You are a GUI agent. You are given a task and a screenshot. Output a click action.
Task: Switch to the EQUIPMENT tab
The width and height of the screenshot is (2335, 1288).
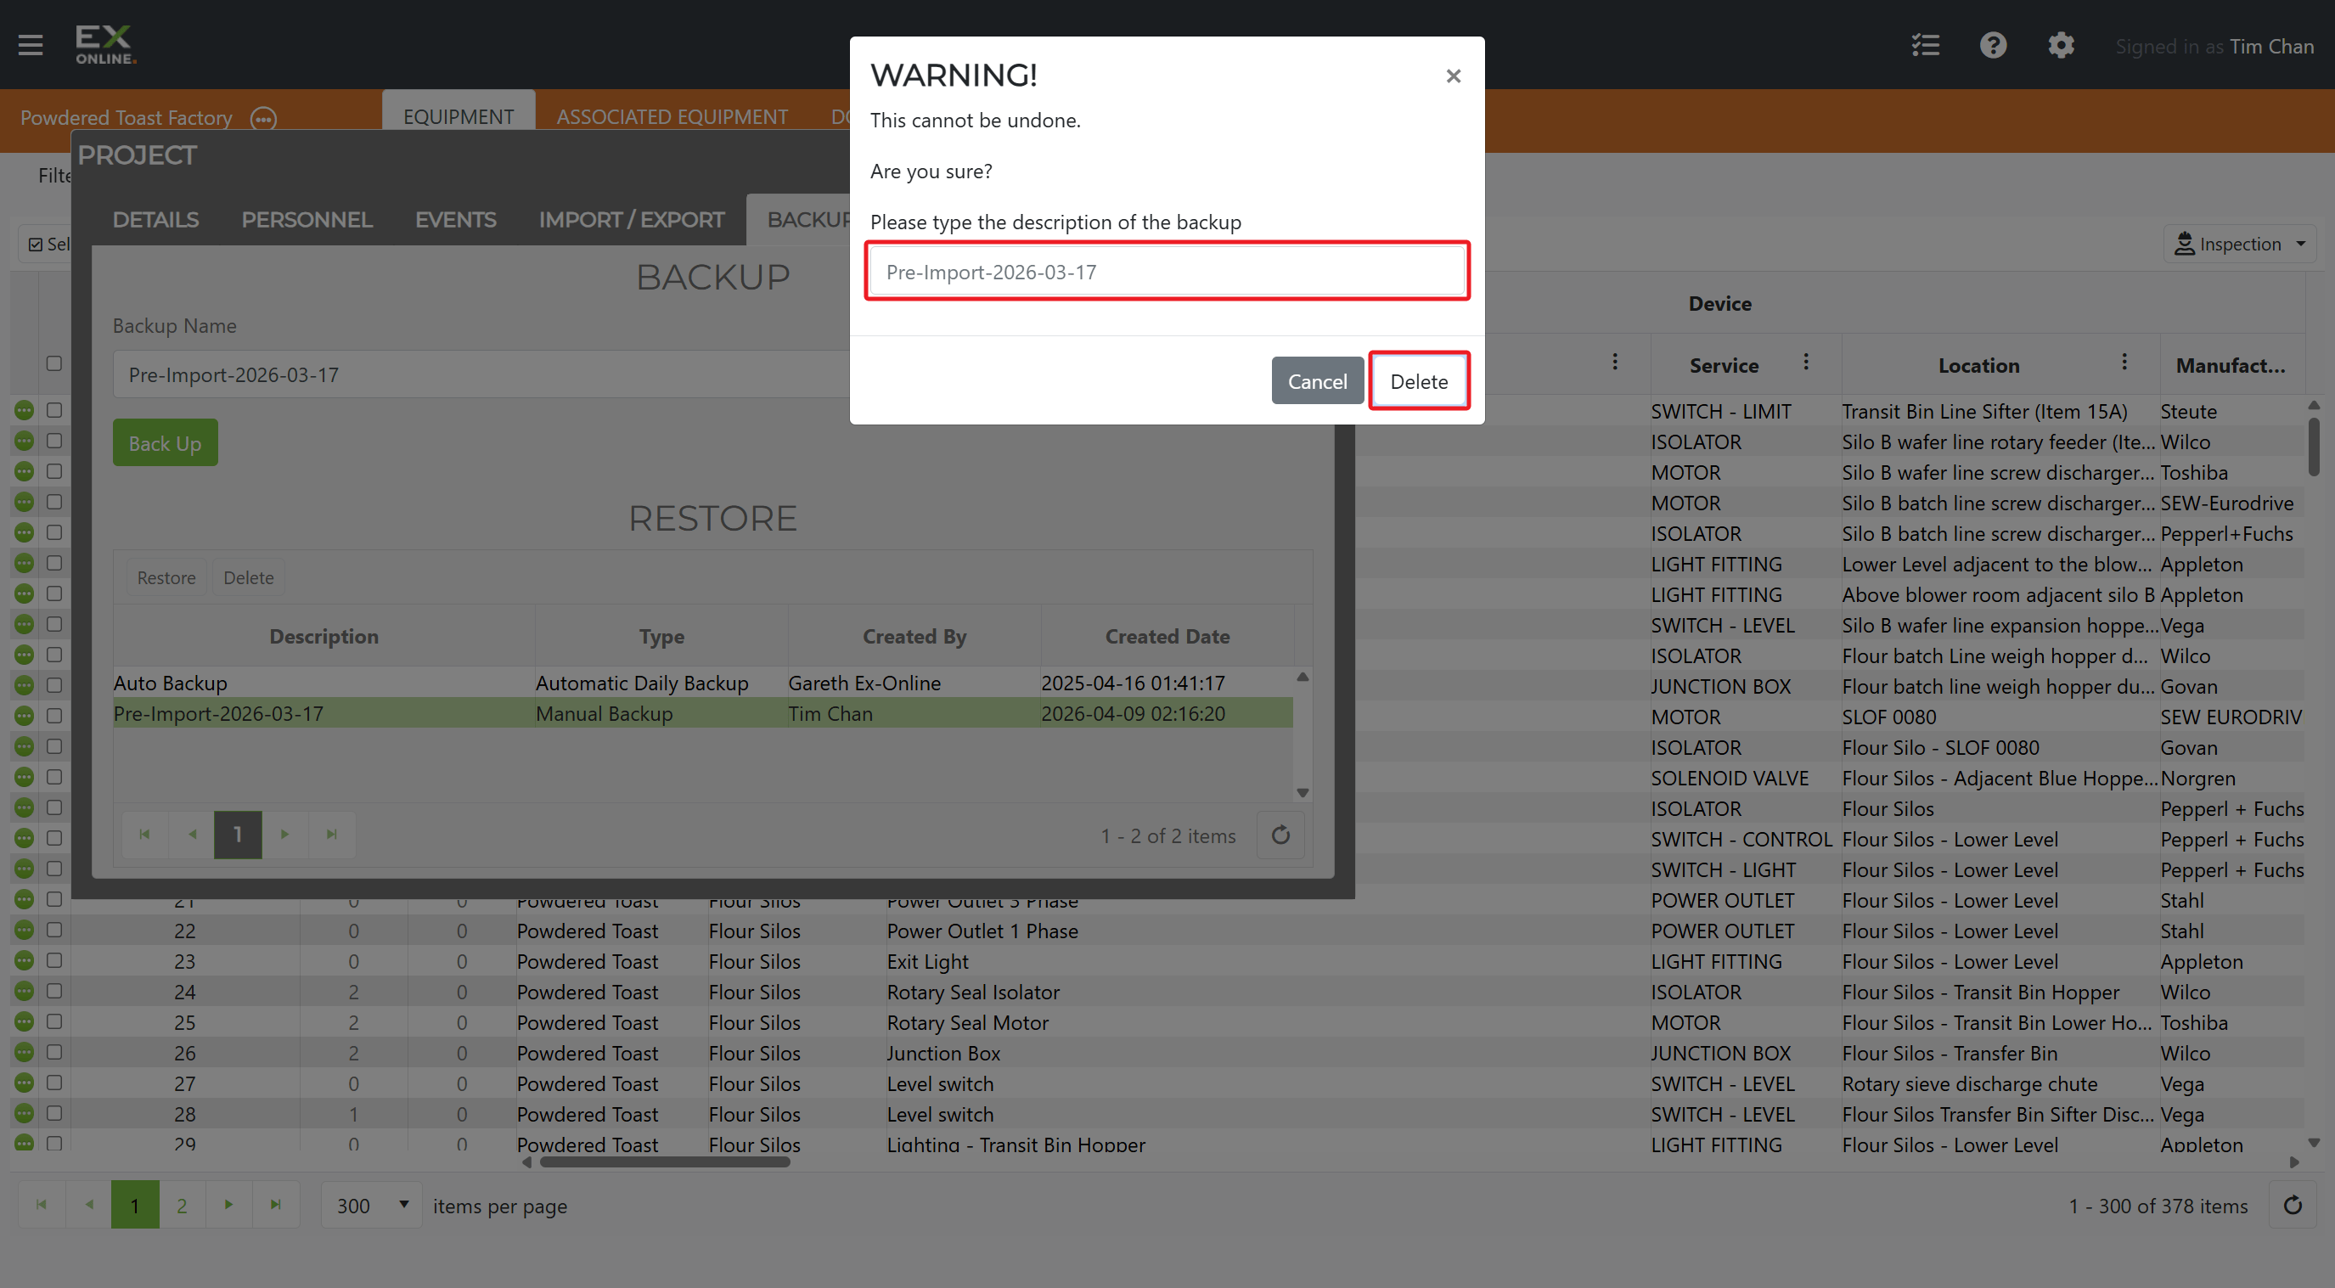[459, 116]
